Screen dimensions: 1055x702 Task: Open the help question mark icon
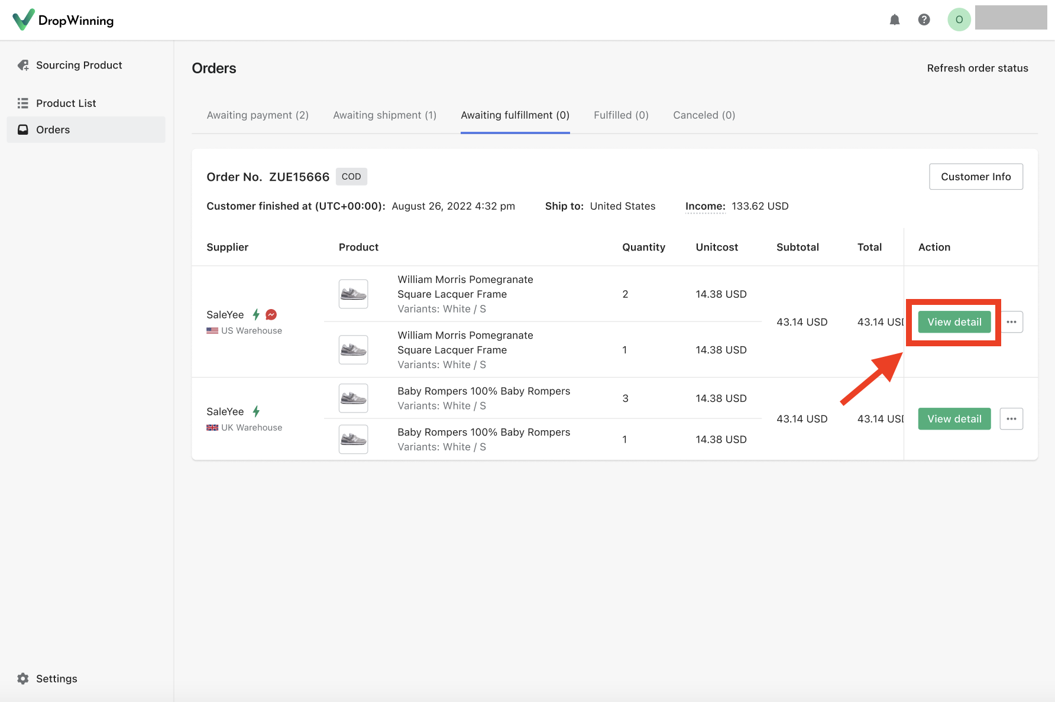pos(924,19)
